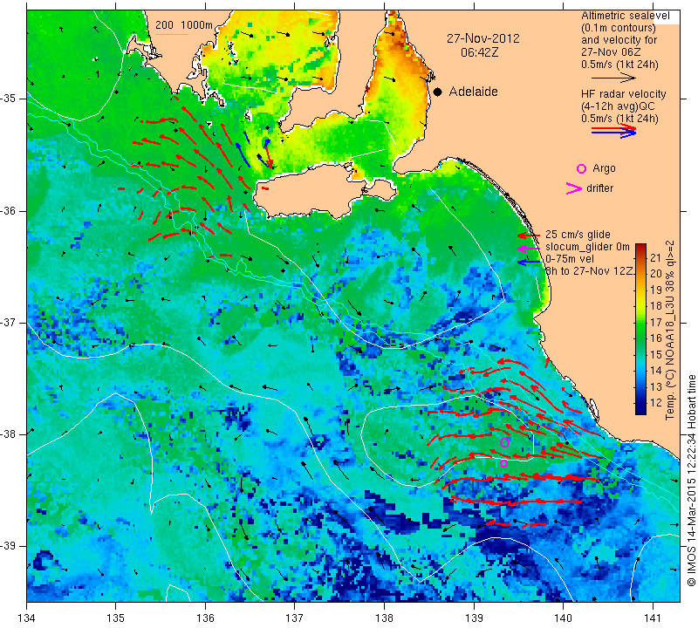Click the blue 0-75m vel legend arrow
This screenshot has height=628, width=698.
[529, 263]
